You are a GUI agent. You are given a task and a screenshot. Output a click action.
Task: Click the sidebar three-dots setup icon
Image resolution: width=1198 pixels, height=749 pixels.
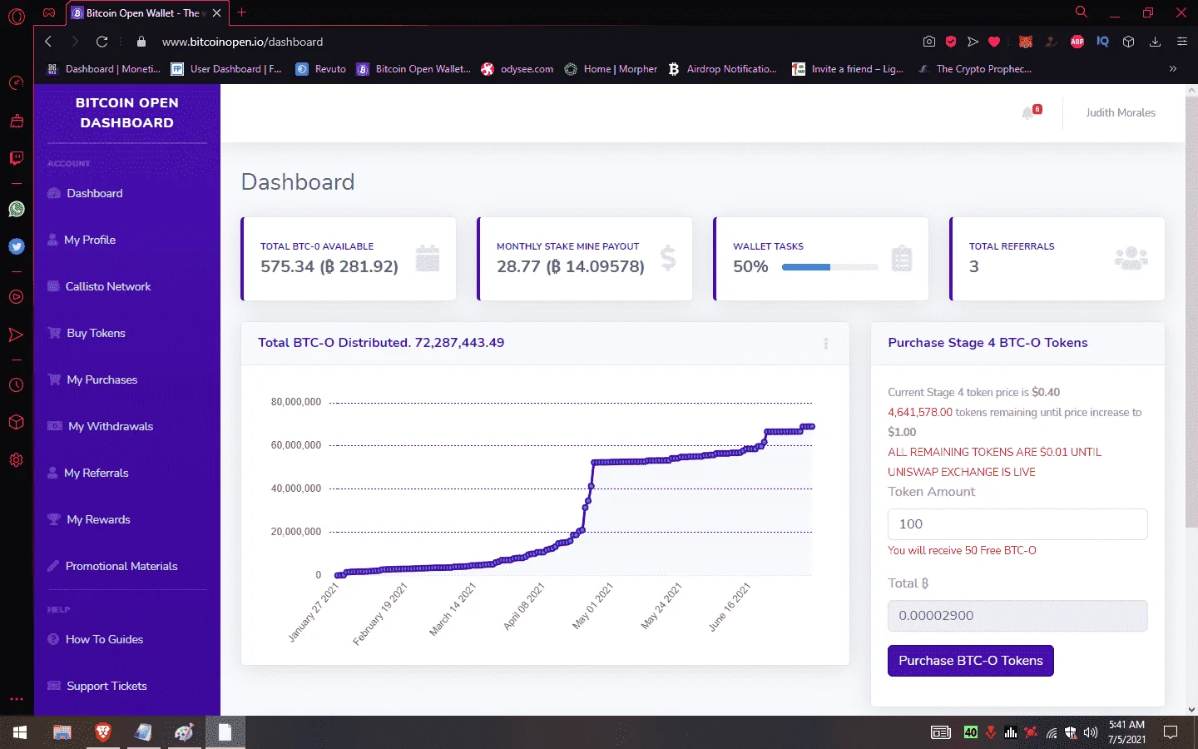(16, 699)
